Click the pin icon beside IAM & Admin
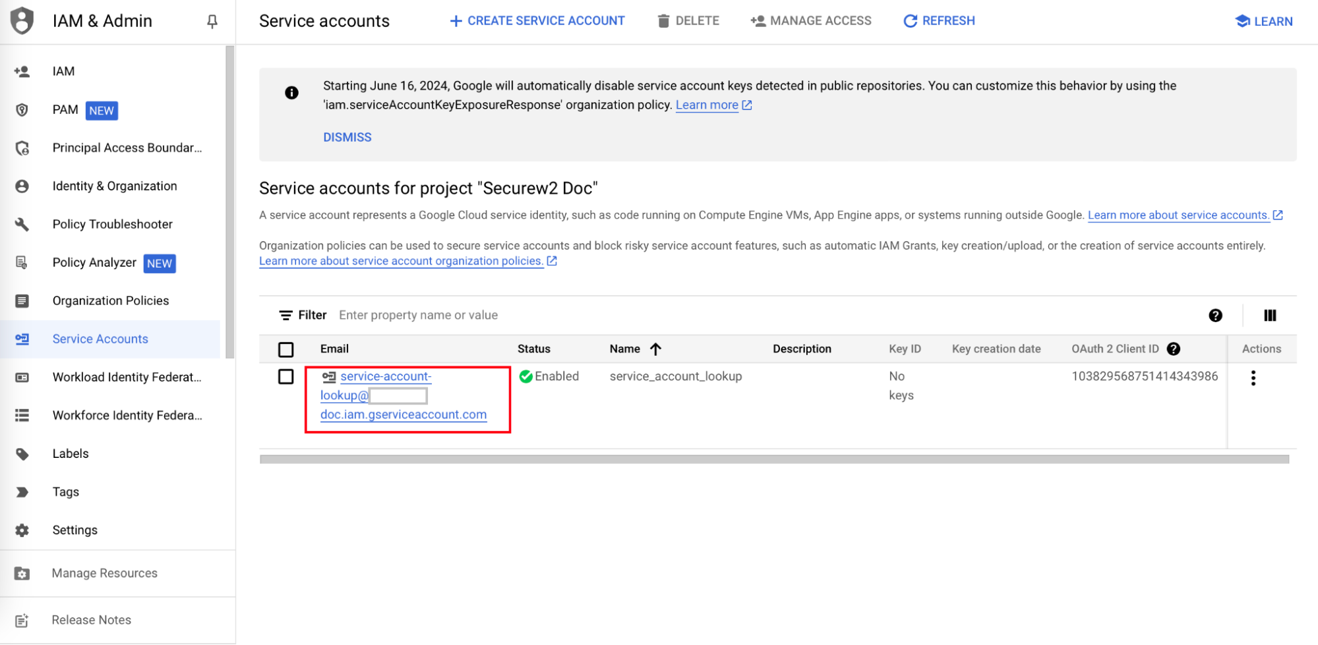 click(x=212, y=22)
